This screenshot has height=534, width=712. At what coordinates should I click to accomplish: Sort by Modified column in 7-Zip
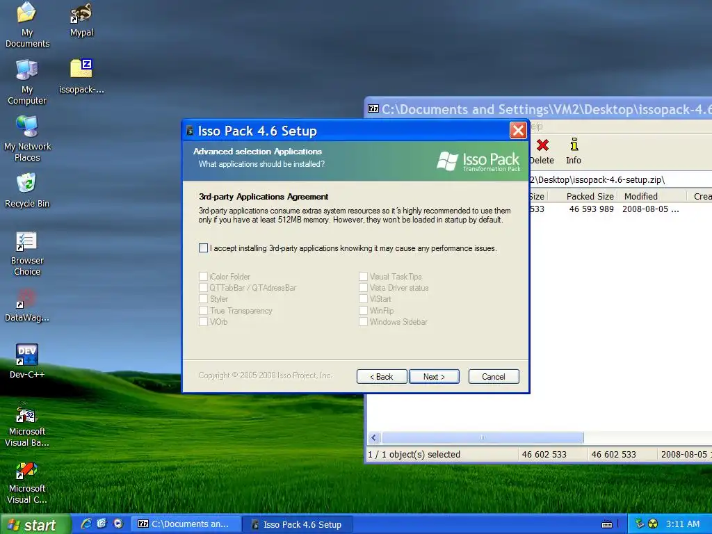652,196
